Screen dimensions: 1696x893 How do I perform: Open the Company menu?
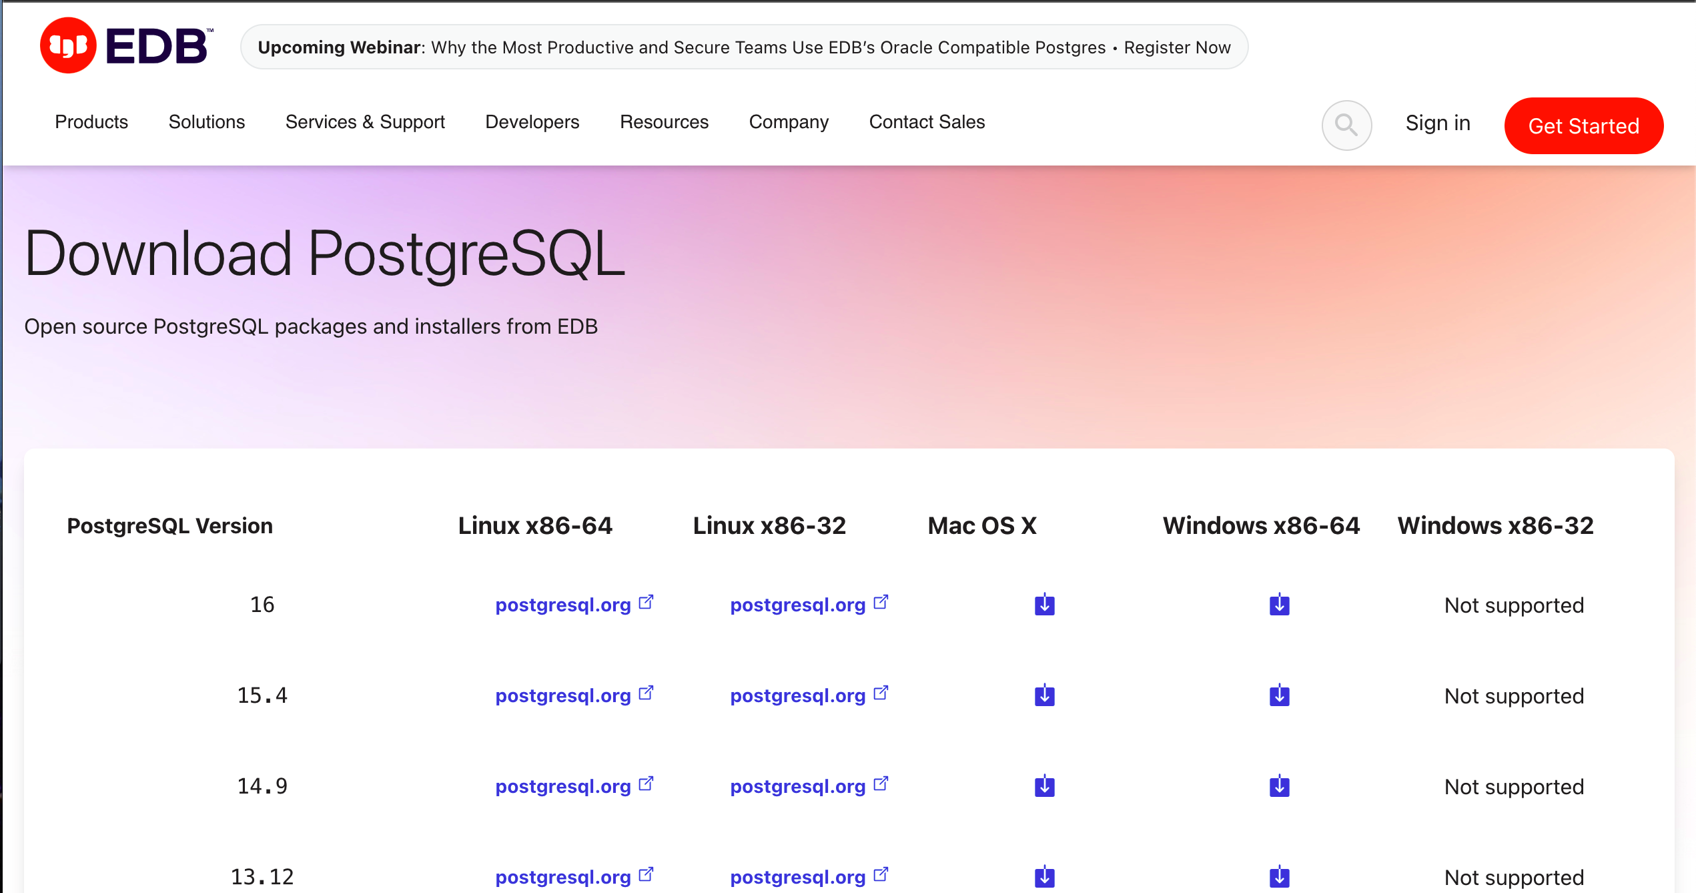coord(789,122)
